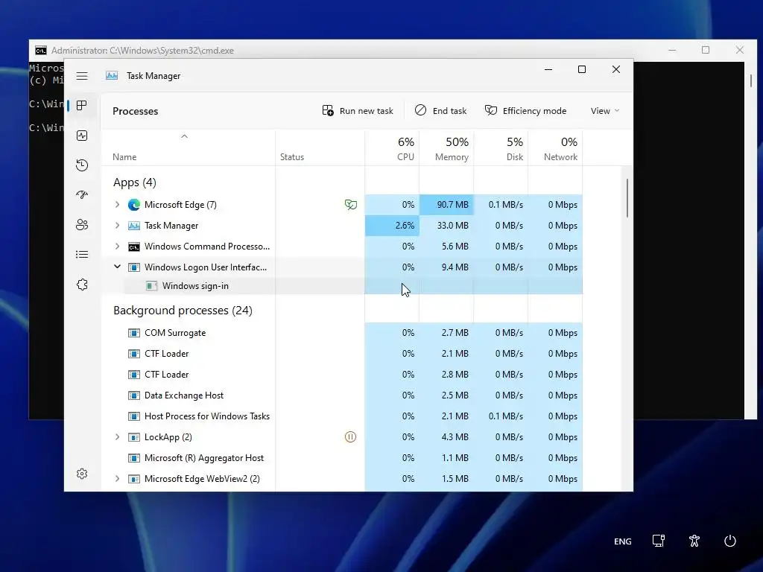Open the Details page from sidebar

82,255
